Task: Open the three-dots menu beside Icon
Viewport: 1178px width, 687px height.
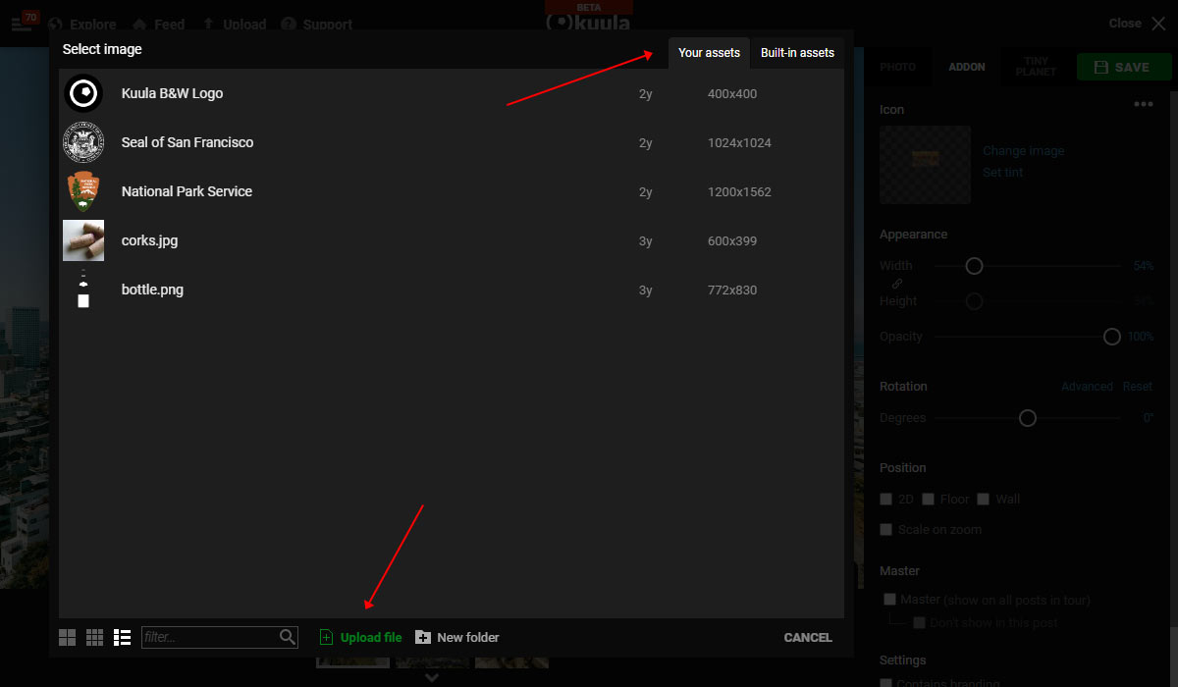Action: pyautogui.click(x=1144, y=104)
